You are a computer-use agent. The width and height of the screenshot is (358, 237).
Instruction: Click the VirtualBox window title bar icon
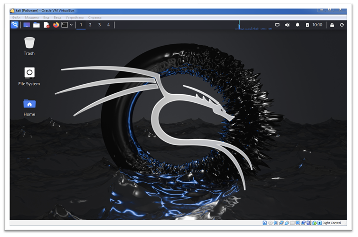12,10
